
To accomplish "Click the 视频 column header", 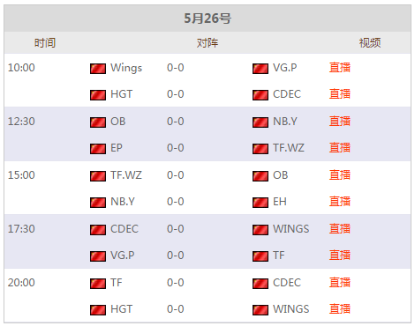I will click(370, 43).
